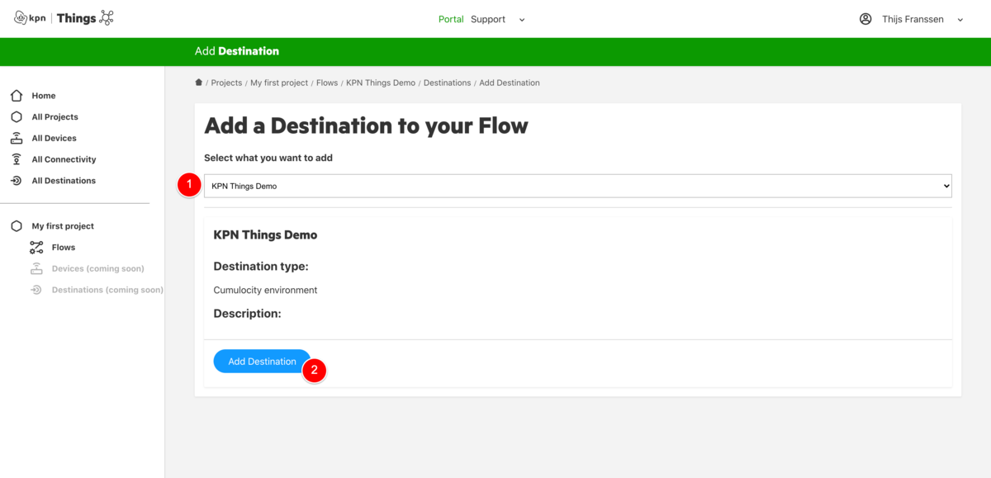Click the Cumulocity environment text
Screen dimensions: 991x478
tap(265, 290)
